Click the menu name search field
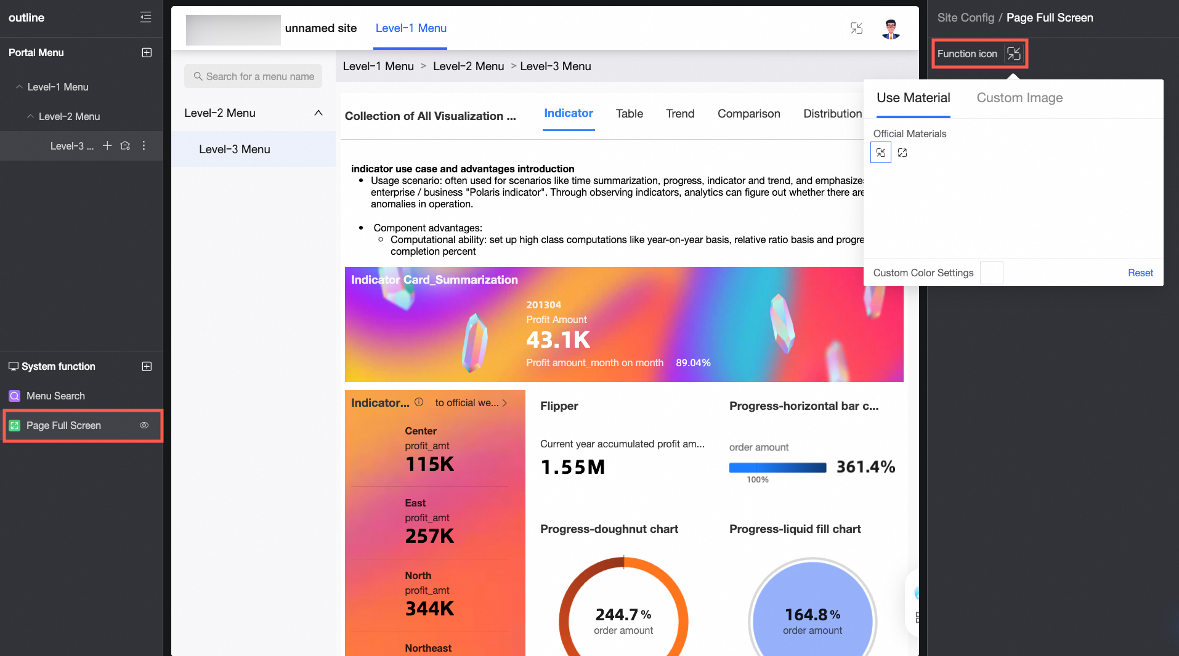Screen dimensions: 1179x656 pyautogui.click(x=253, y=76)
